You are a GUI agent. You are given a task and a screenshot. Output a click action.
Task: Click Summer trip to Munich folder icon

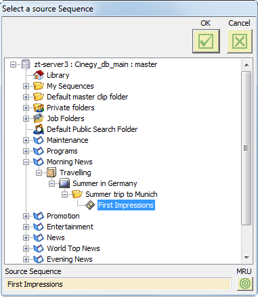coord(77,194)
